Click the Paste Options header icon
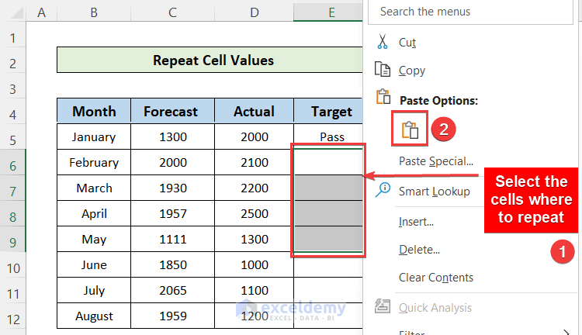 click(382, 99)
